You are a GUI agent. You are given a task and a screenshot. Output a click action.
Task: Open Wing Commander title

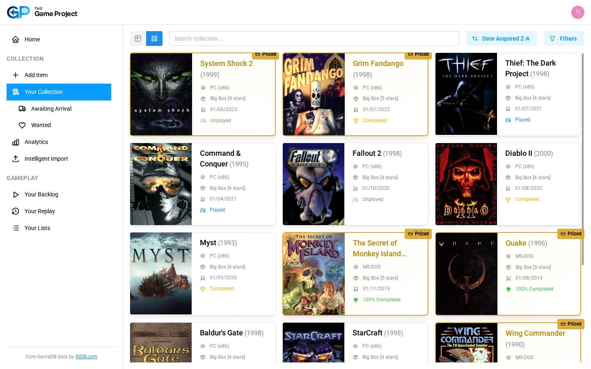point(535,333)
